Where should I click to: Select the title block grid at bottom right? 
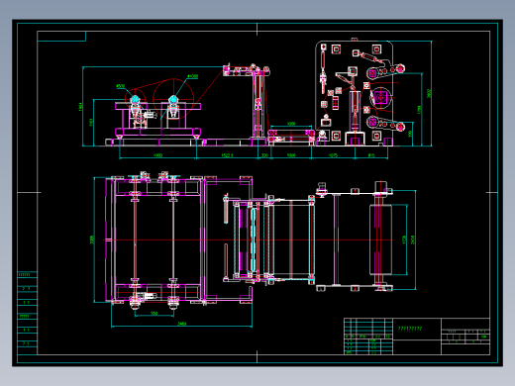point(417,337)
